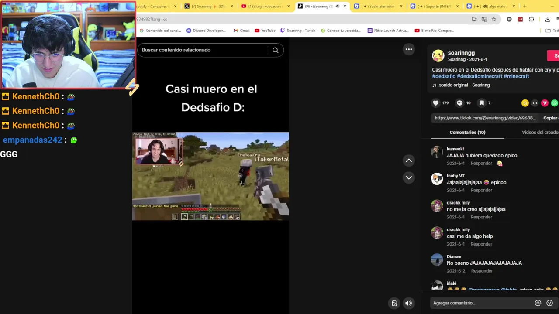Repost using the yellow repost icon
The height and width of the screenshot is (314, 559).
(x=525, y=103)
